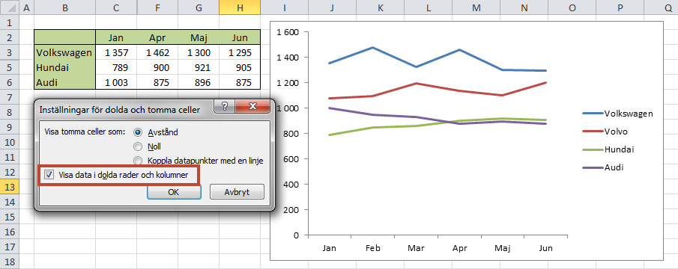Select the Audi row label cell
This screenshot has width=678, height=269.
coord(65,82)
